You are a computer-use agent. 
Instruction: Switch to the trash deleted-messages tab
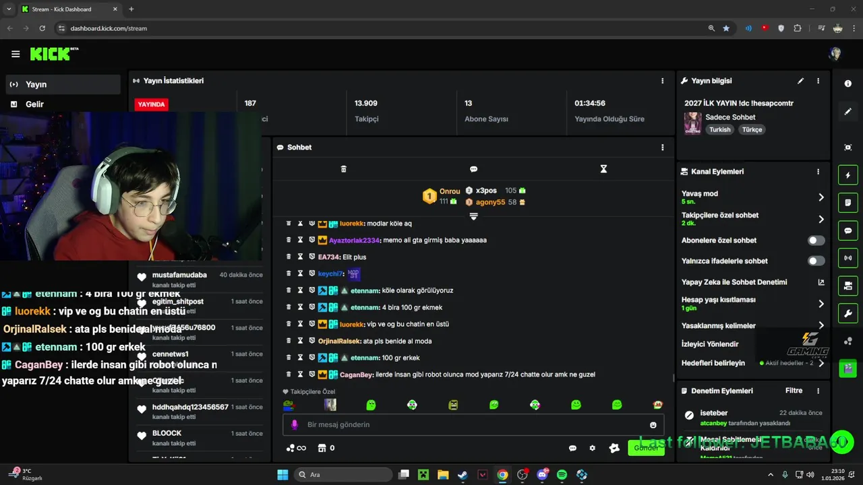[x=344, y=169]
